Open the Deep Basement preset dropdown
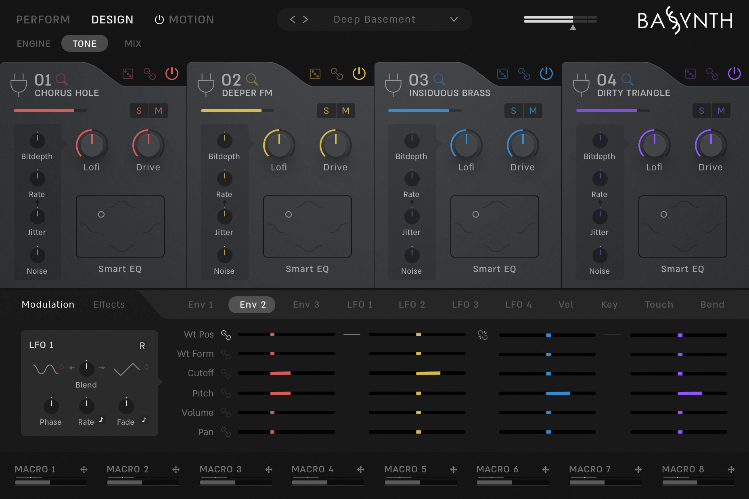 [454, 19]
